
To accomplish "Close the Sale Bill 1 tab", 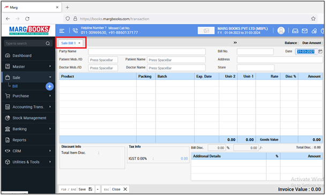I will click(x=79, y=43).
